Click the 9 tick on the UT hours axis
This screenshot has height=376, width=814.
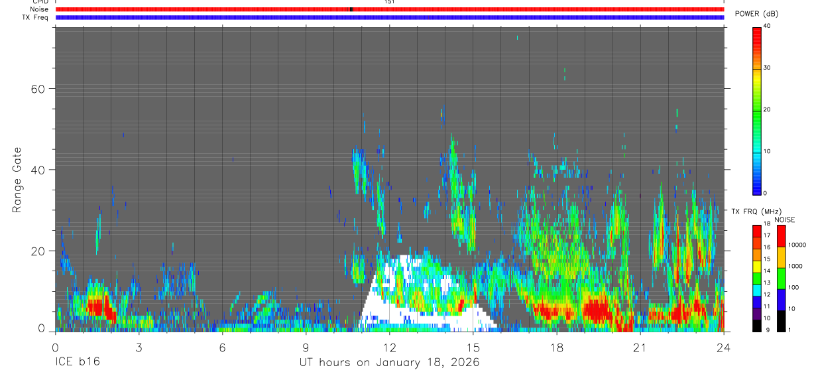tap(306, 347)
